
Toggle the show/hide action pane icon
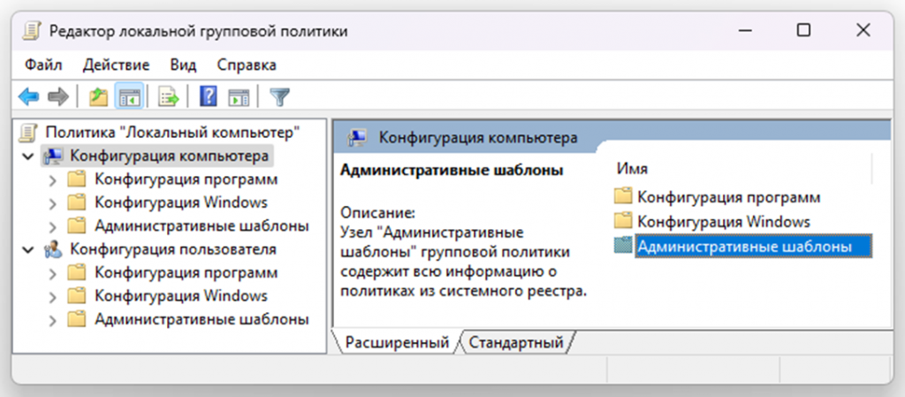coord(239,95)
